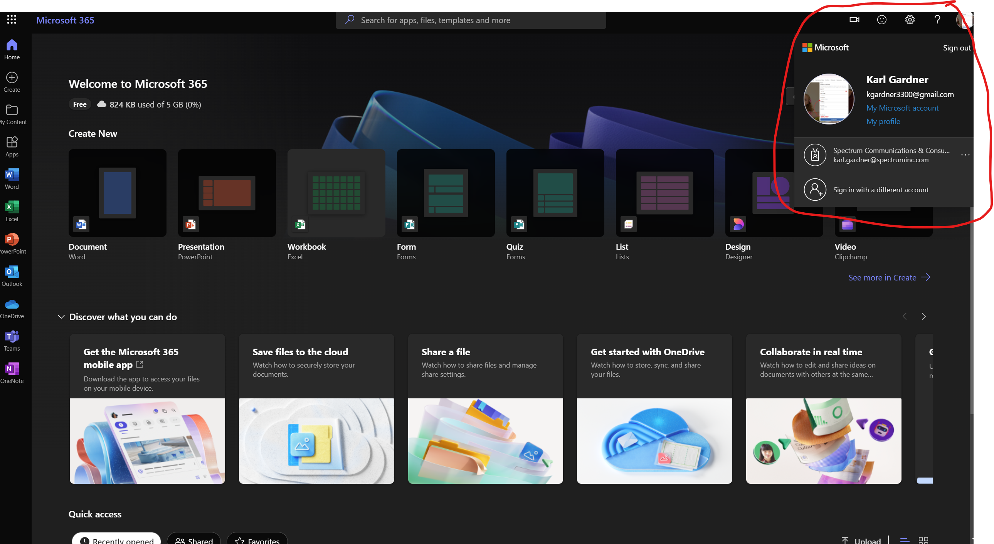Click the Microsoft logo in account panel

tap(825, 47)
